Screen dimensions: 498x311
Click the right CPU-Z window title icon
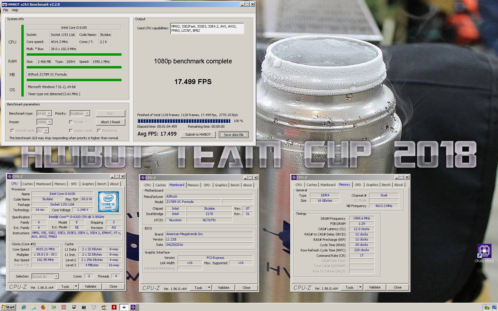click(294, 177)
